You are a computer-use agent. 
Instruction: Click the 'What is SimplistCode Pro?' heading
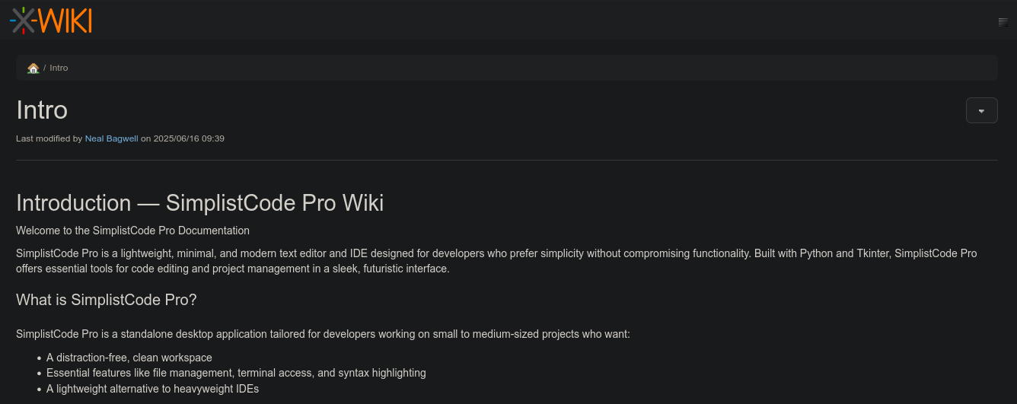pyautogui.click(x=107, y=300)
